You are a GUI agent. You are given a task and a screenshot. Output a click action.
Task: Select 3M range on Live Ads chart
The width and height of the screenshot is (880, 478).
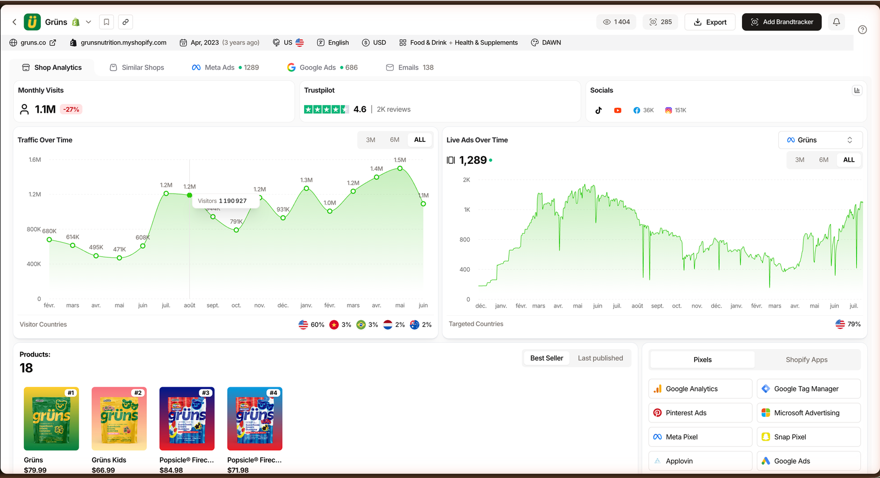800,160
